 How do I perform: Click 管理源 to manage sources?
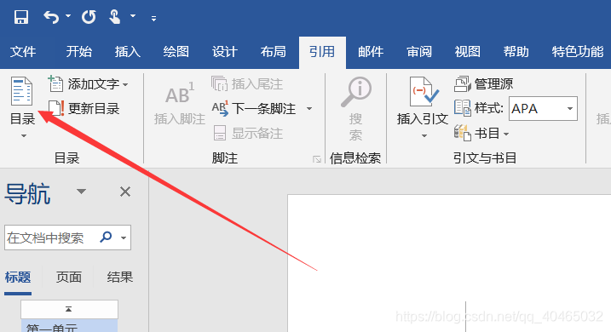483,83
